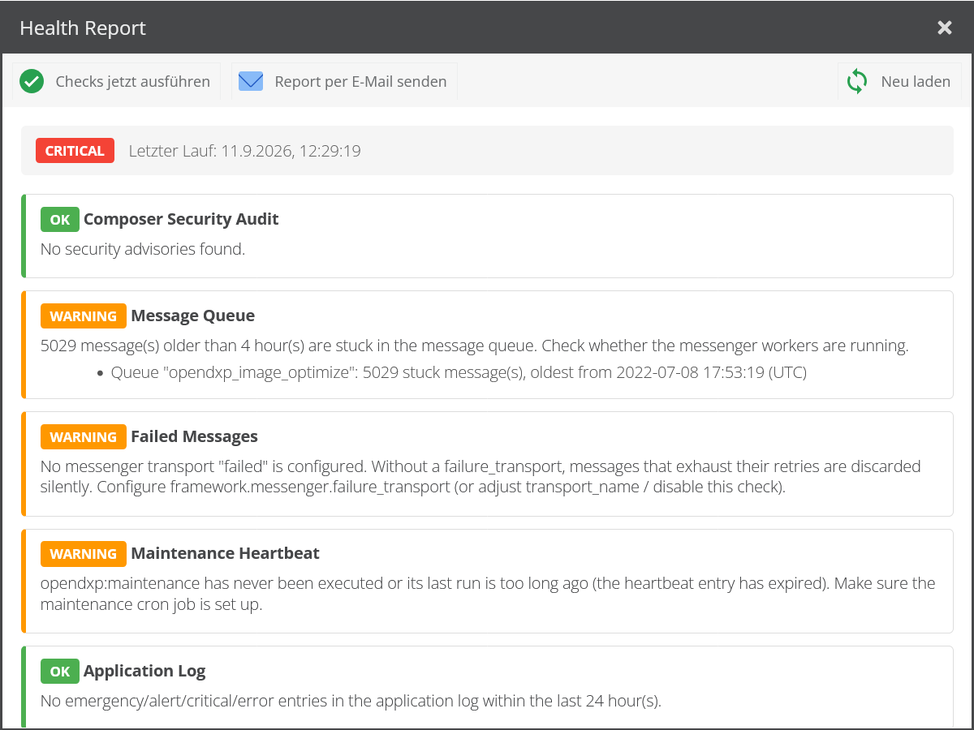Reload the report with 'Neu laden'

click(x=899, y=81)
